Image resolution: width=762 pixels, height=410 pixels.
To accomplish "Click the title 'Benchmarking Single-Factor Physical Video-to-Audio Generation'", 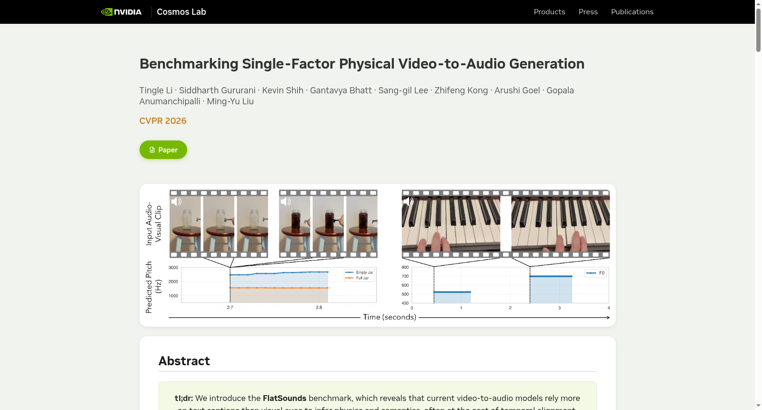I will point(362,64).
